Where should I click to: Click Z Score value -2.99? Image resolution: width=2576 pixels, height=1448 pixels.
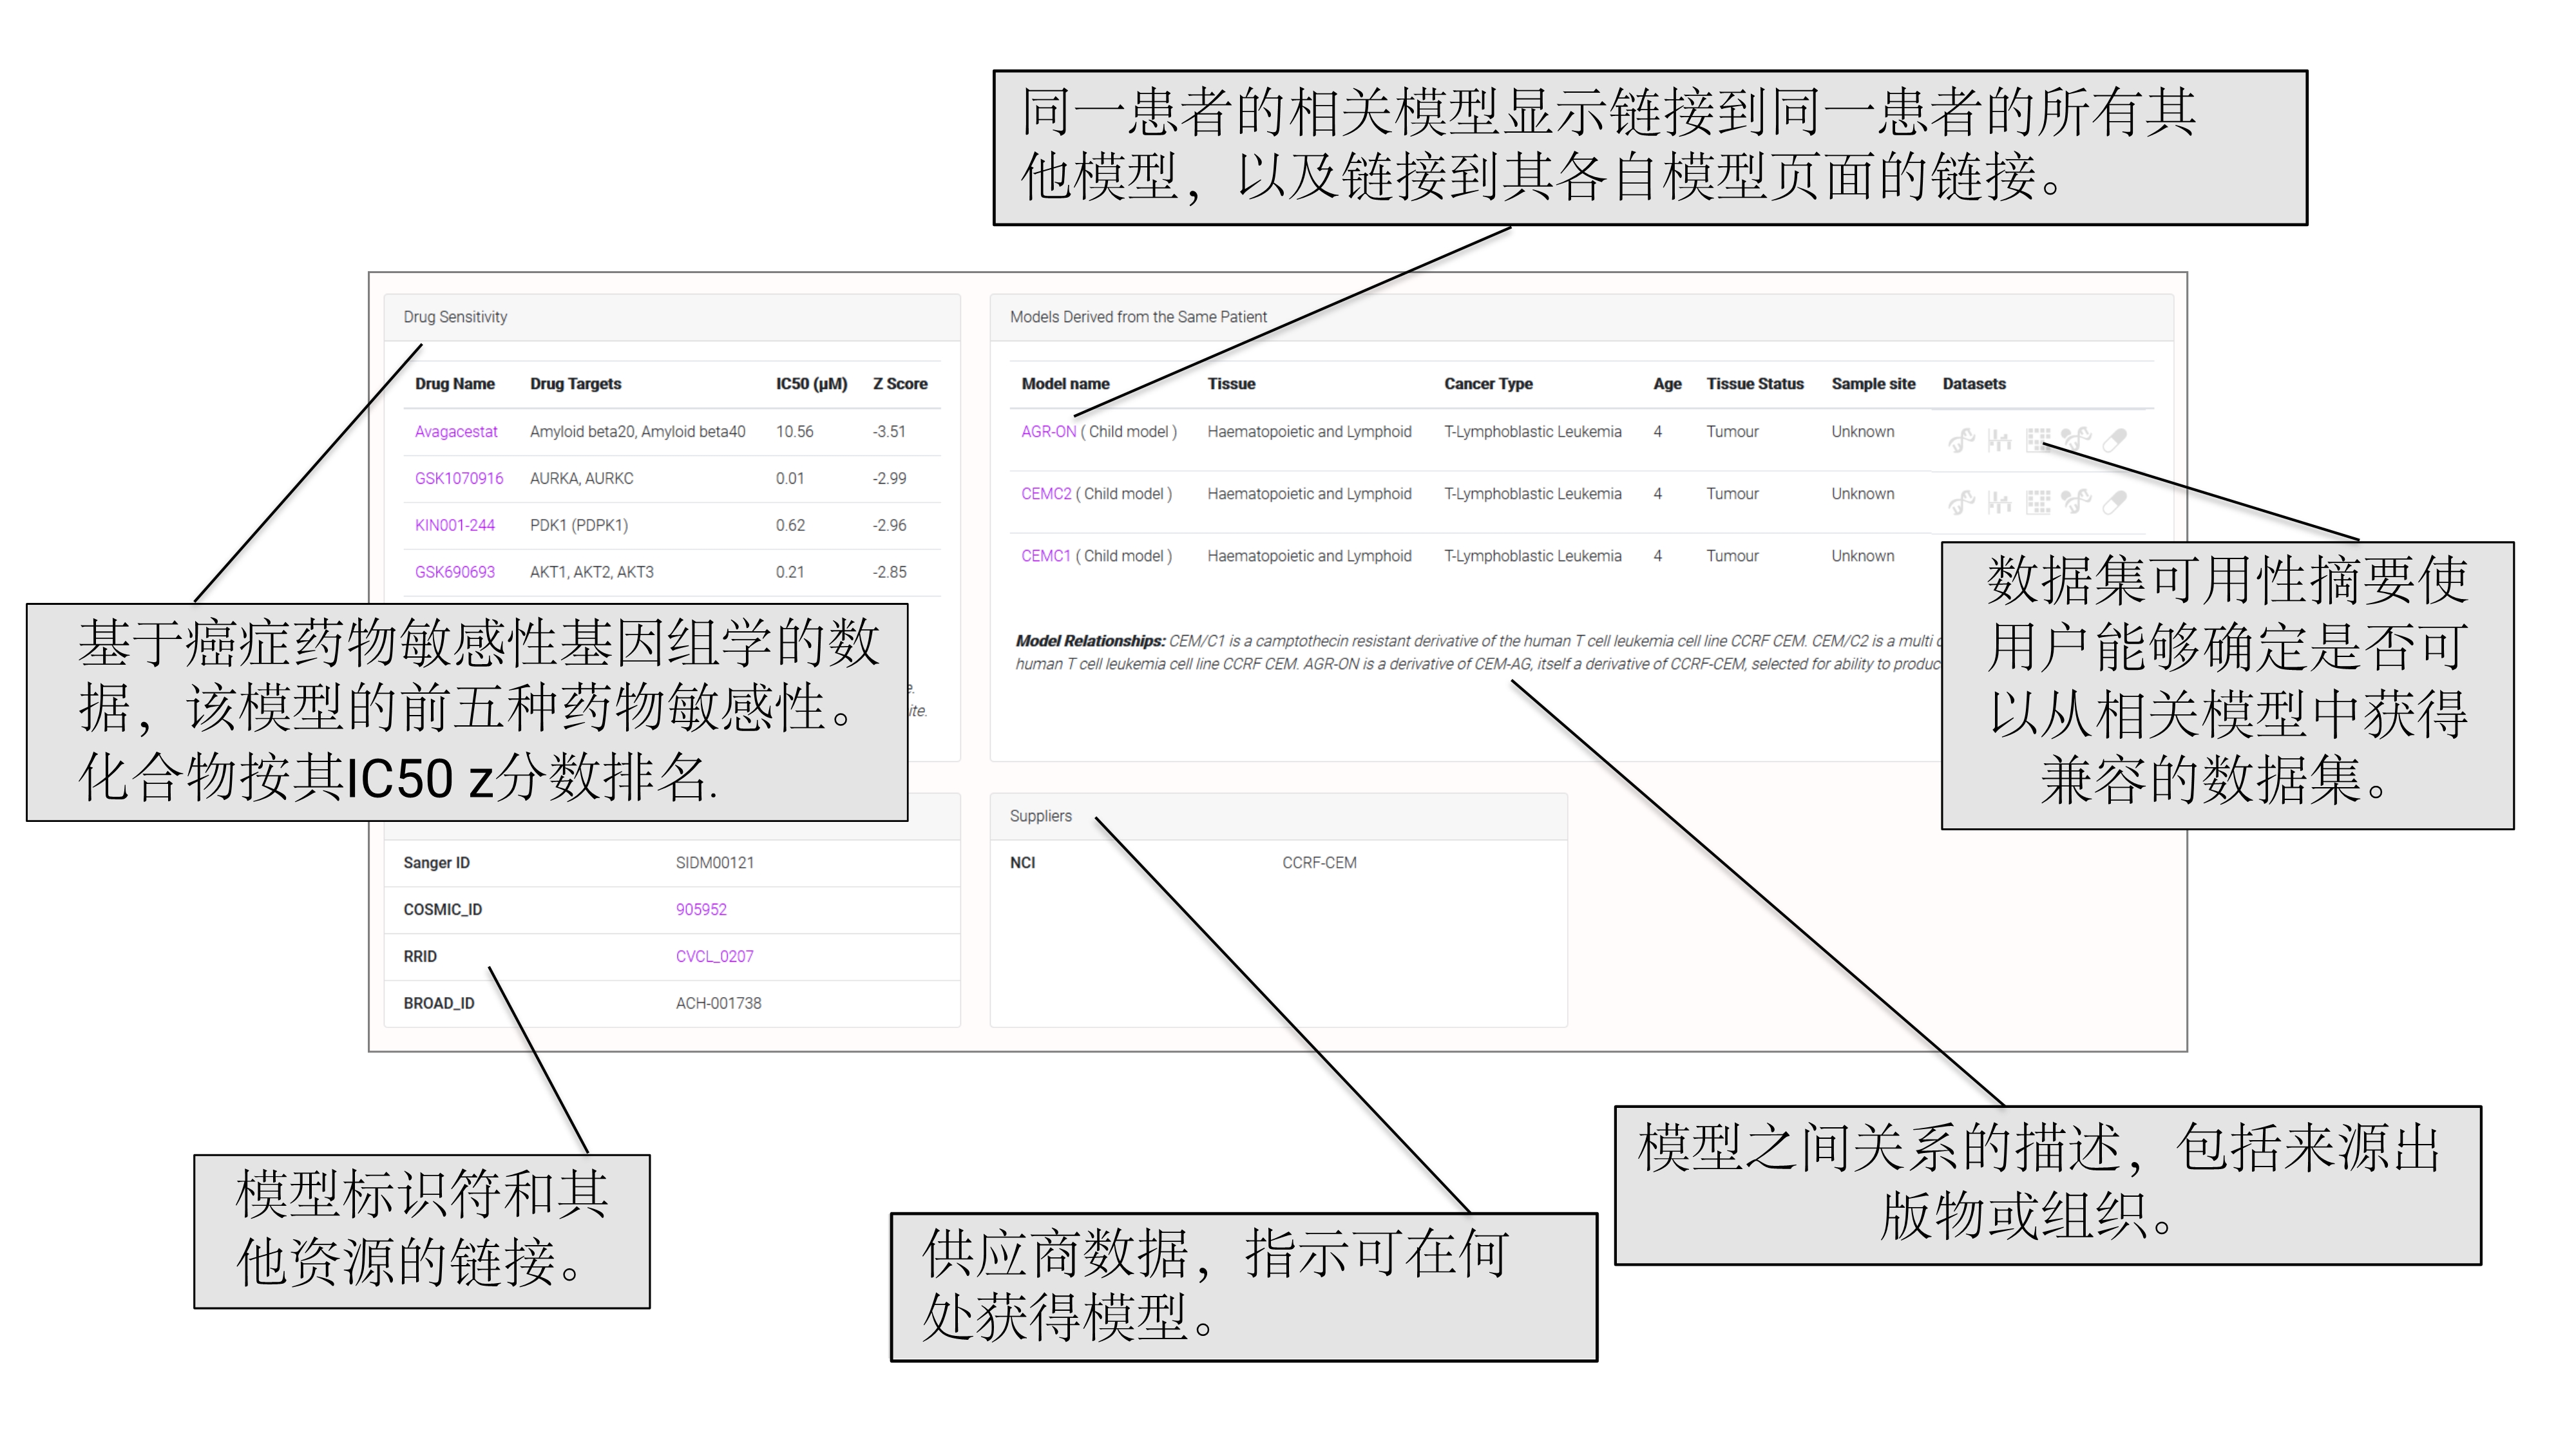pyautogui.click(x=889, y=479)
